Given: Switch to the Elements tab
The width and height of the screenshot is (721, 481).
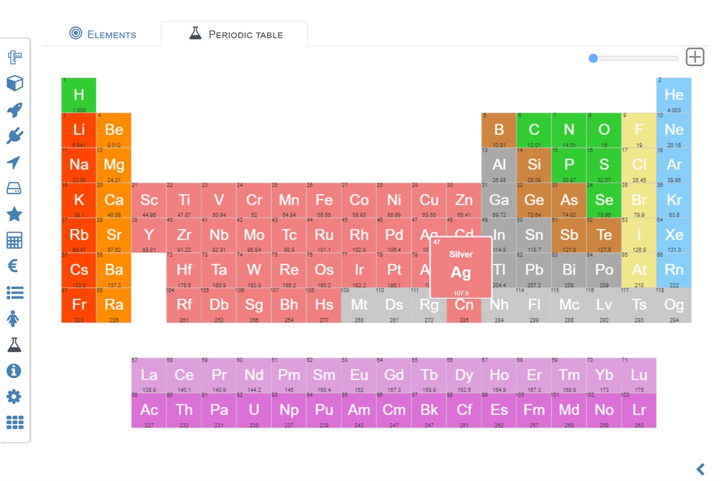Looking at the screenshot, I should pyautogui.click(x=103, y=34).
